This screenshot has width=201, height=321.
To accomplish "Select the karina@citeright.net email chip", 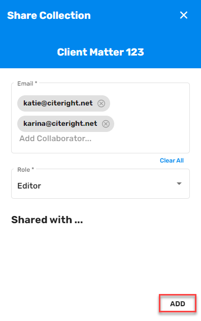I will [x=65, y=124].
